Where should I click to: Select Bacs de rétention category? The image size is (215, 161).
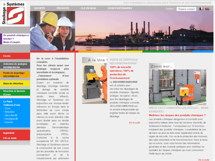(x=15, y=83)
